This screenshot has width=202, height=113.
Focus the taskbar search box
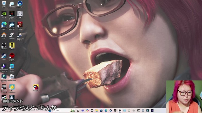[64, 110]
